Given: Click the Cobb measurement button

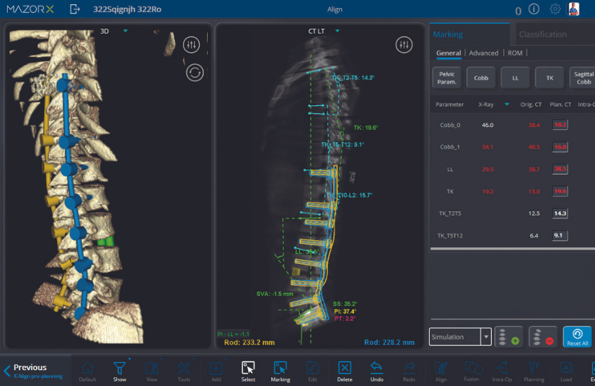Looking at the screenshot, I should (481, 78).
